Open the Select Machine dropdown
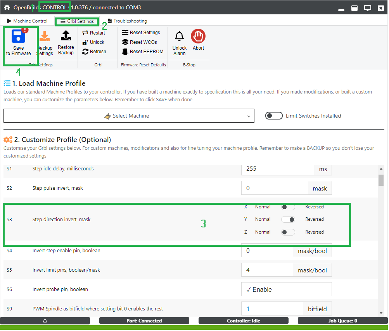Screen dimensions: 389x331 [x=129, y=116]
